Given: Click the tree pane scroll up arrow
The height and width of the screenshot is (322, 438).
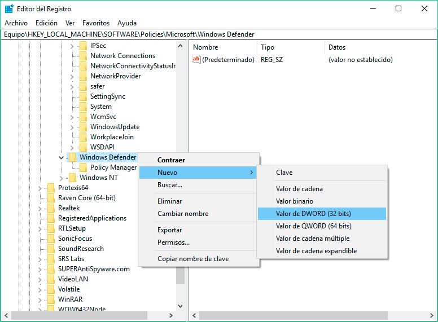Looking at the screenshot, I should click(181, 46).
